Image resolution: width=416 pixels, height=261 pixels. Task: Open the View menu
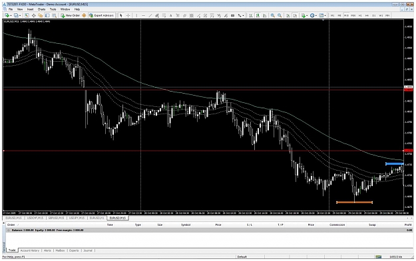tap(20, 9)
